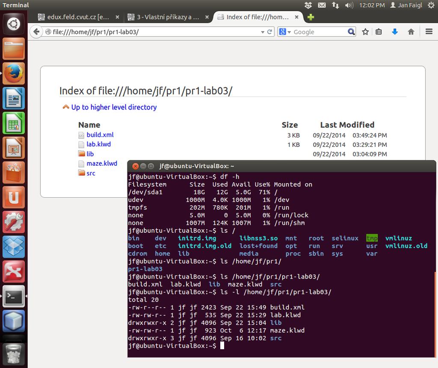Image resolution: width=438 pixels, height=368 pixels.
Task: Click 'vmlinuz.old' in terminal listing
Action: tap(406, 246)
